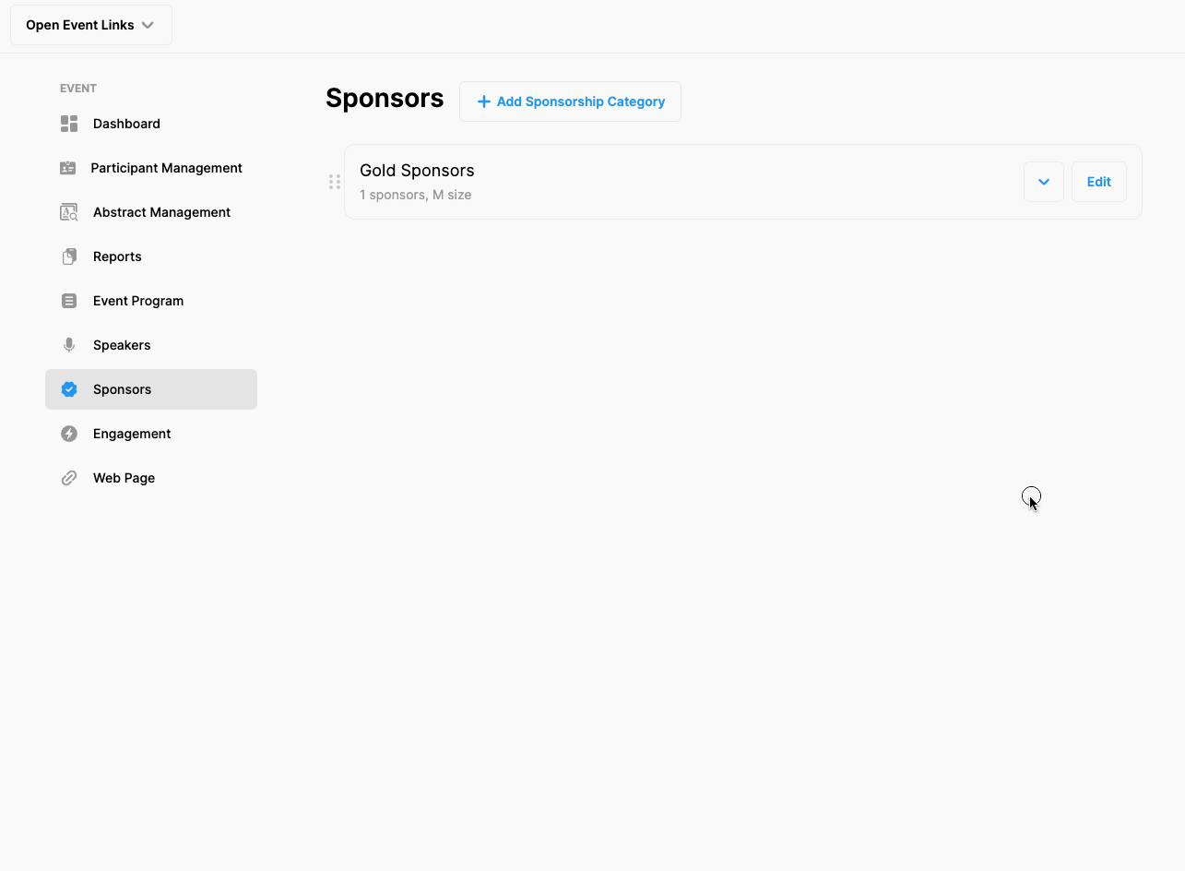
Task: Collapse the Open Event Links chevron arrow
Action: [x=148, y=25]
